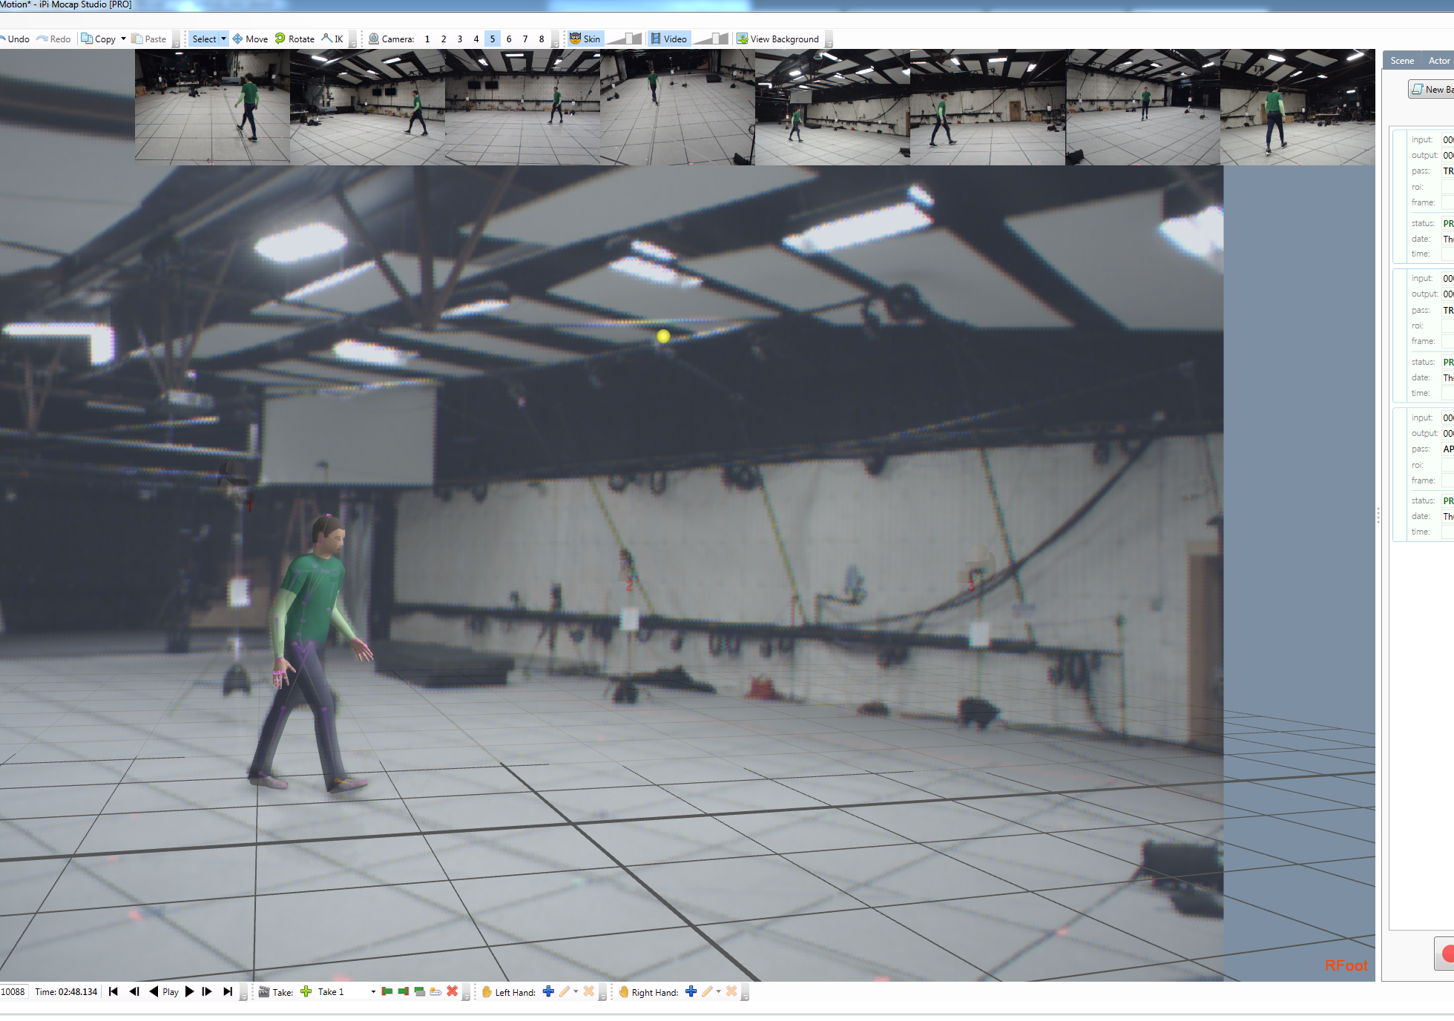Open Left Hand pencil dropdown arrow
Viewport: 1454px width, 1021px height.
(x=576, y=992)
